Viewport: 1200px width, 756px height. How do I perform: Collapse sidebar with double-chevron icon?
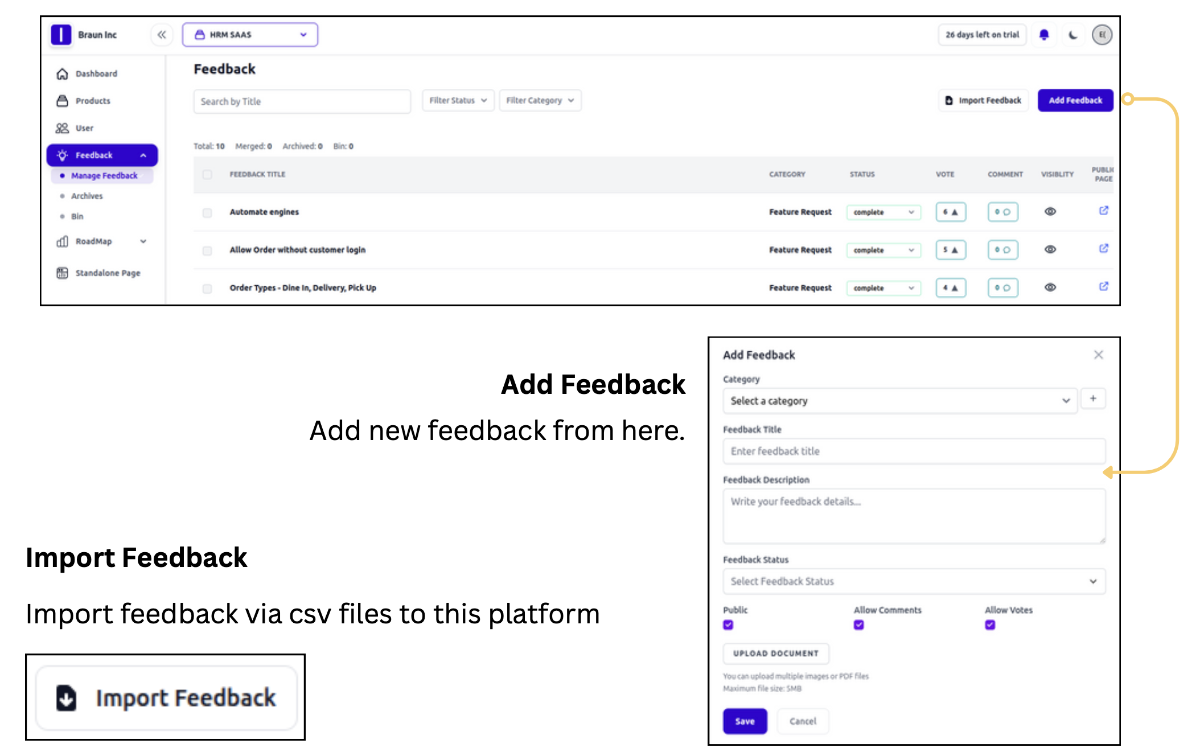(x=162, y=35)
